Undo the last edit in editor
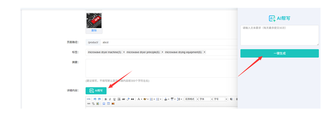 pos(95,99)
